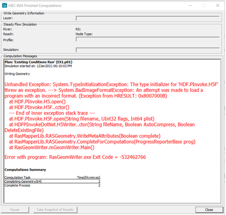
Task: Click the red Unhandled Exception text
Action: pos(111,90)
